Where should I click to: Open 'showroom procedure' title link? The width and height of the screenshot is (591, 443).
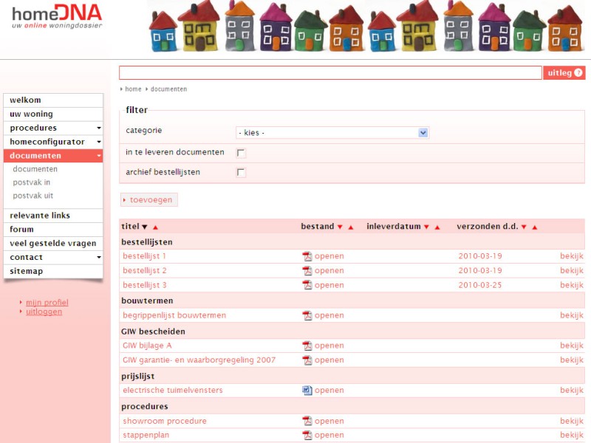(x=164, y=421)
